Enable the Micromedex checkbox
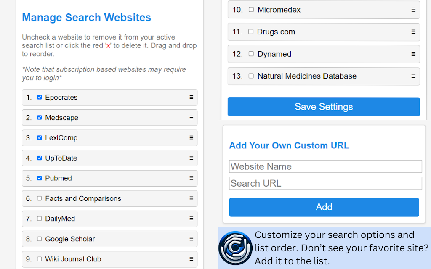The width and height of the screenshot is (431, 269). pyautogui.click(x=251, y=9)
